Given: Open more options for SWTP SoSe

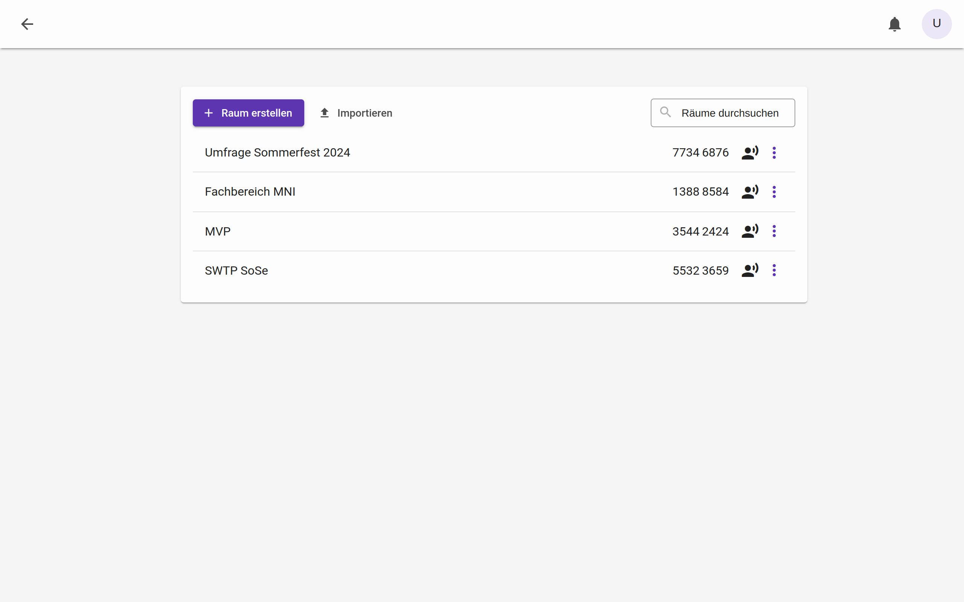Looking at the screenshot, I should tap(774, 271).
